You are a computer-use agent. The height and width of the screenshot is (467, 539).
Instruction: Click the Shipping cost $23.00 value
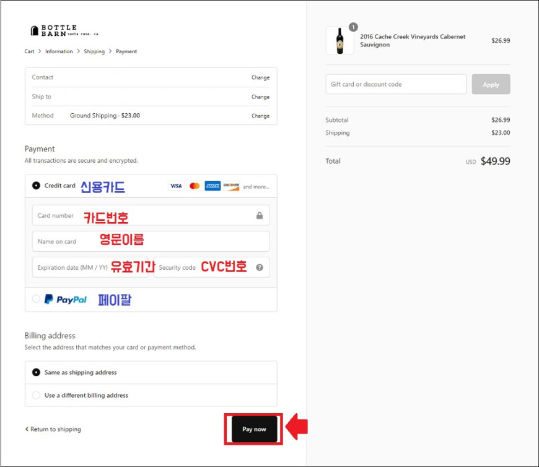click(501, 133)
